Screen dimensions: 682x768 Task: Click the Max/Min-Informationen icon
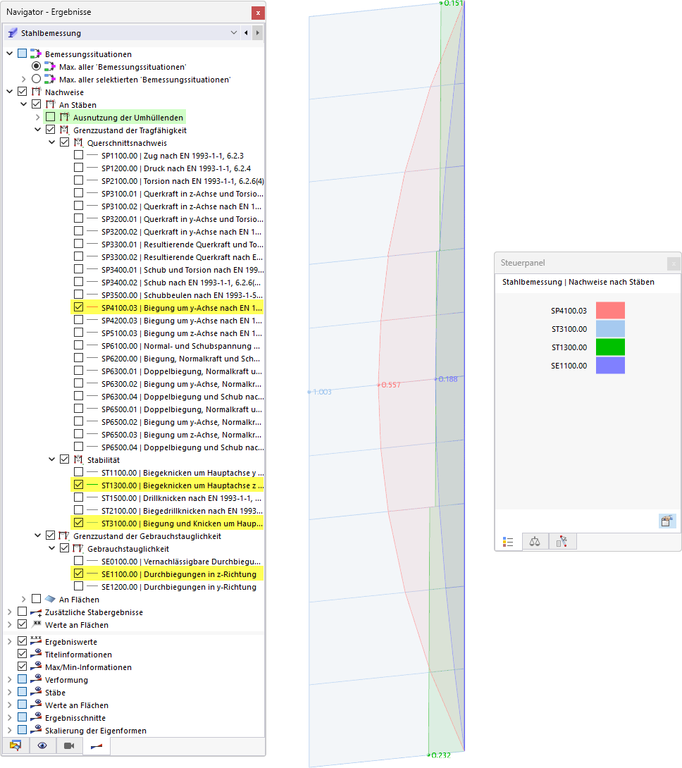point(36,666)
